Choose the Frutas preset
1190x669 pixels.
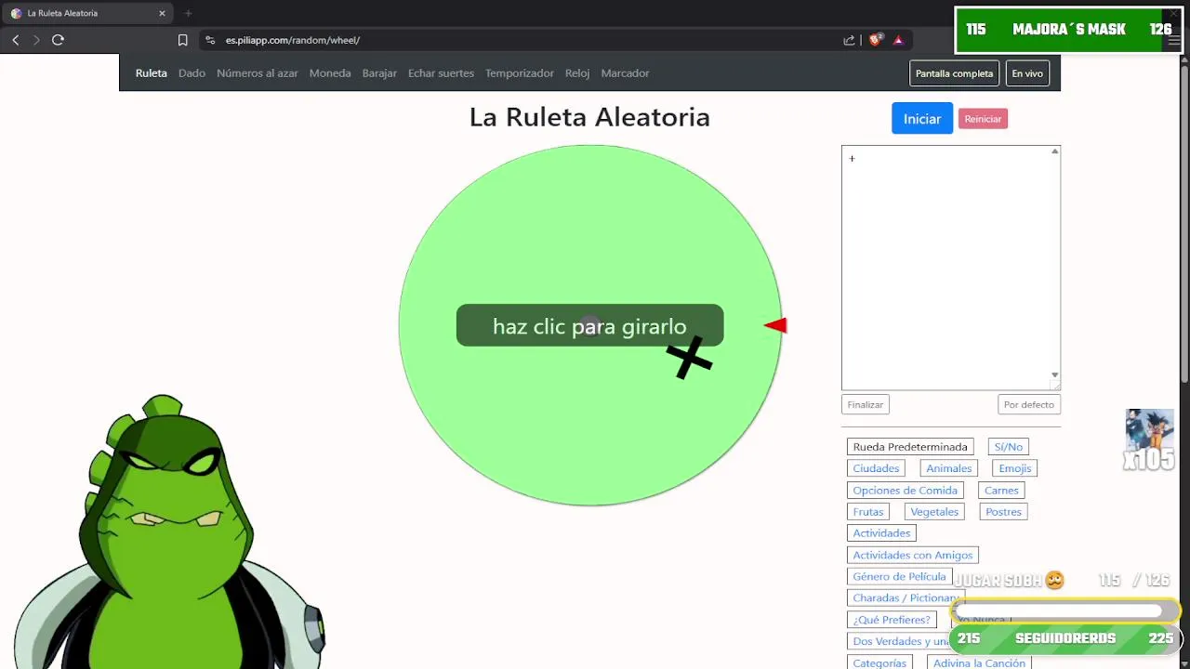(x=868, y=512)
